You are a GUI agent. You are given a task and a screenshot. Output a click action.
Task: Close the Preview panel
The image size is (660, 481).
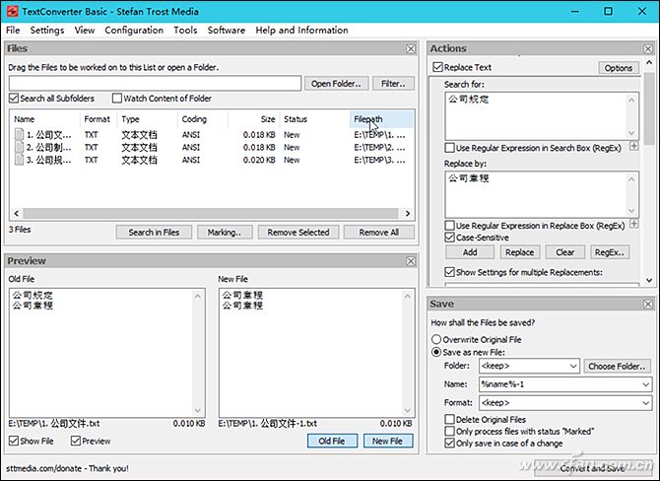[x=411, y=261]
